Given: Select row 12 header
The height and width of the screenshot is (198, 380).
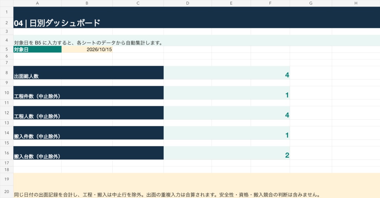Looking at the screenshot, I should coord(7,113).
